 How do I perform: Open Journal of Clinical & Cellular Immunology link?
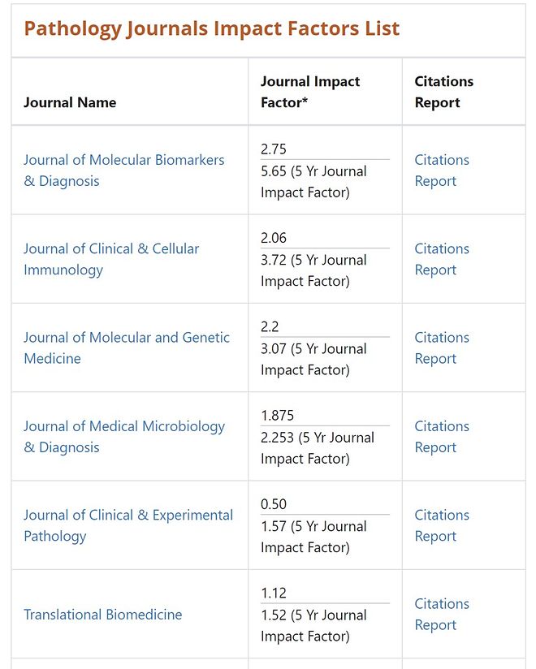point(111,249)
